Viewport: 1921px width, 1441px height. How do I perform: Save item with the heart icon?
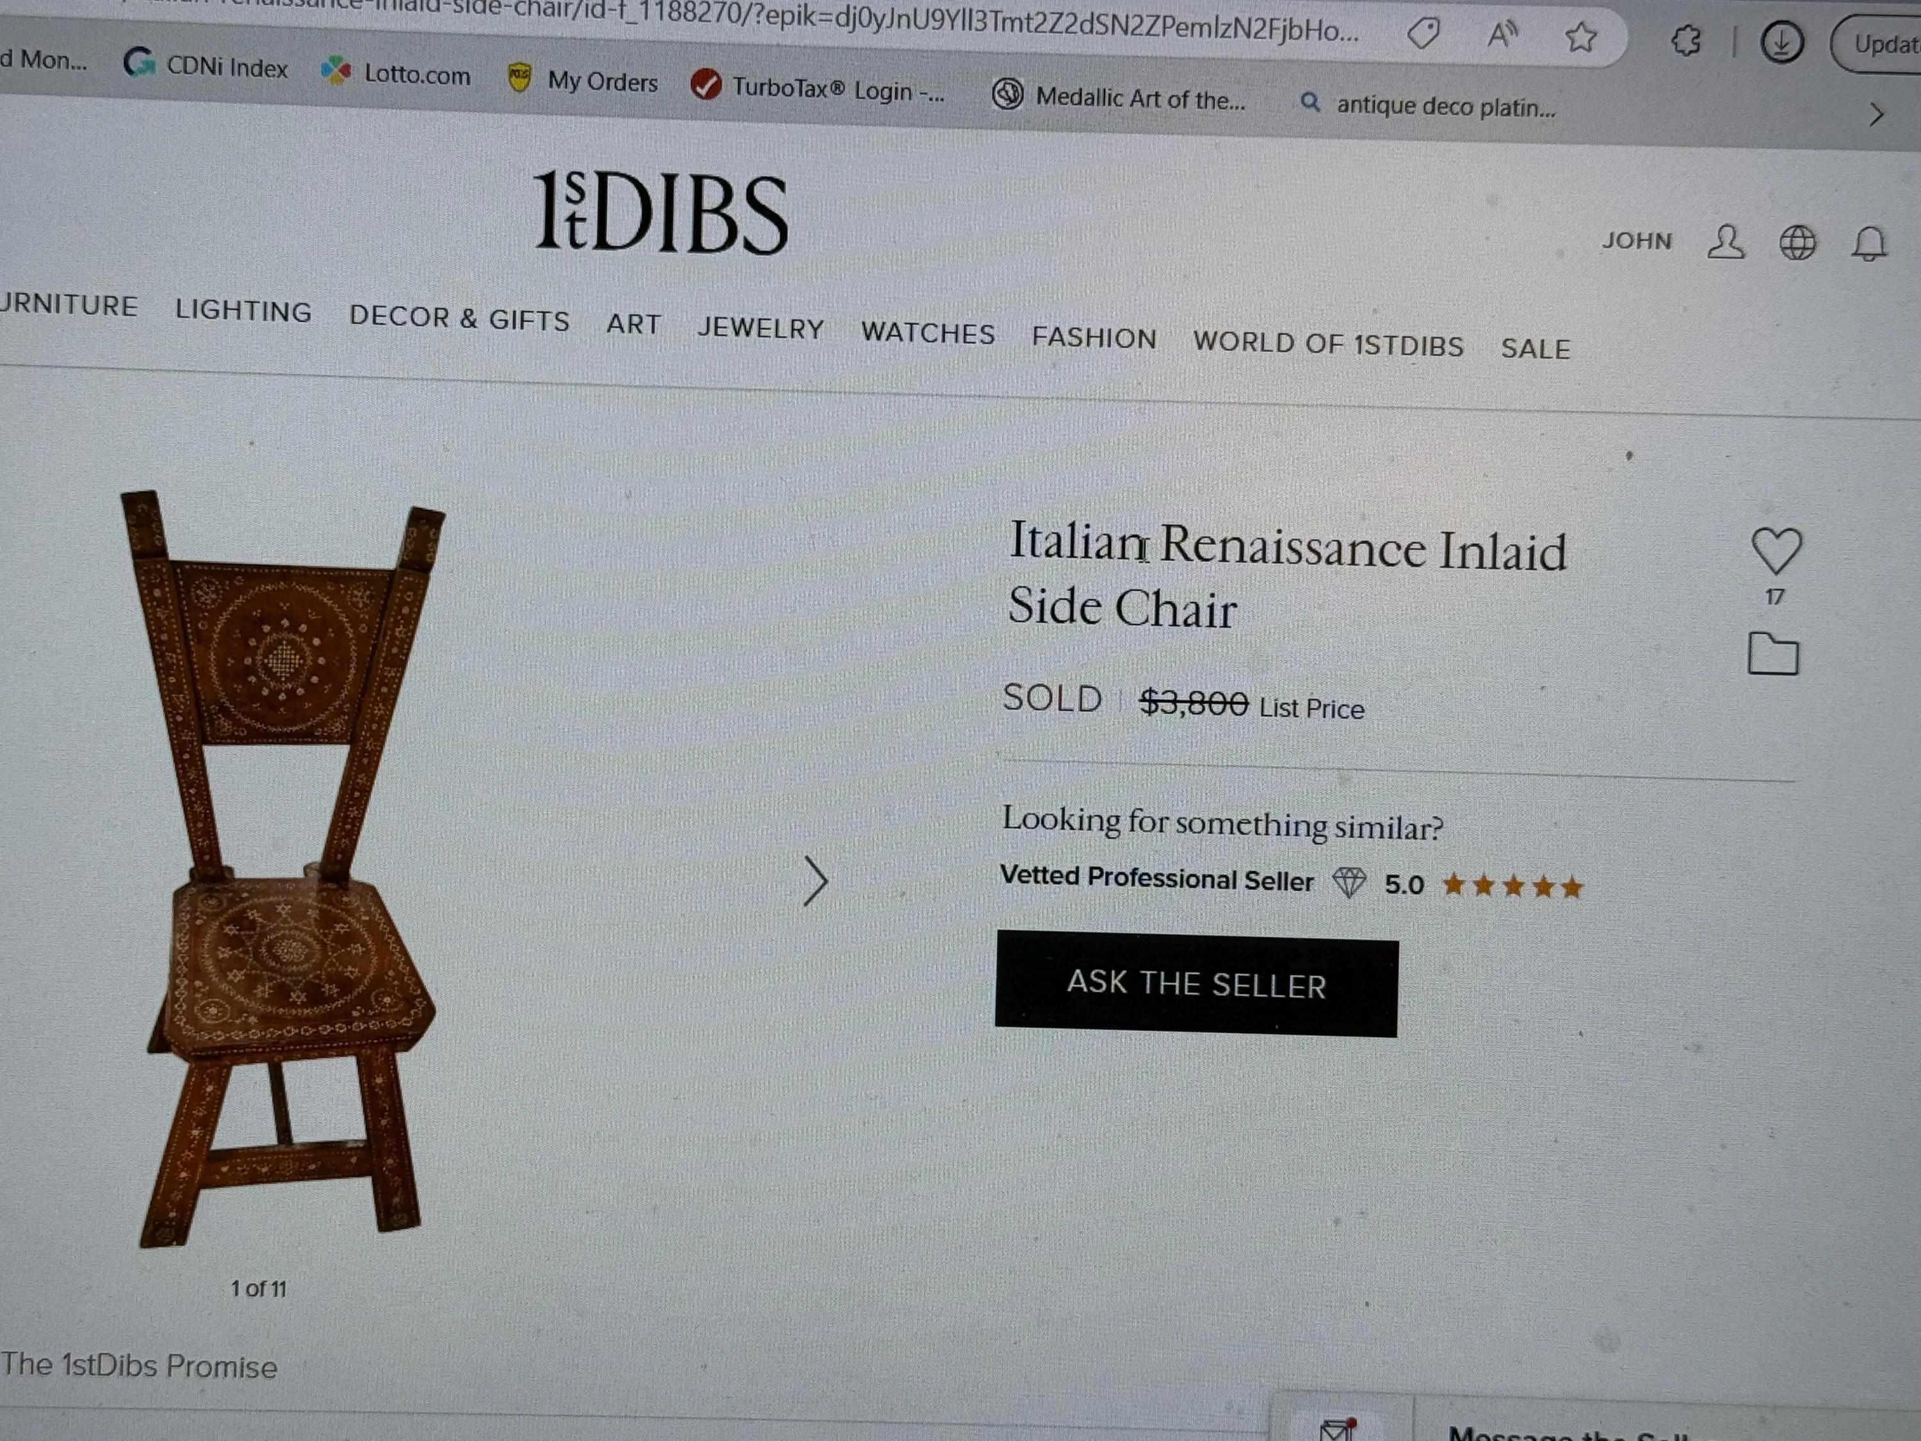1777,551
